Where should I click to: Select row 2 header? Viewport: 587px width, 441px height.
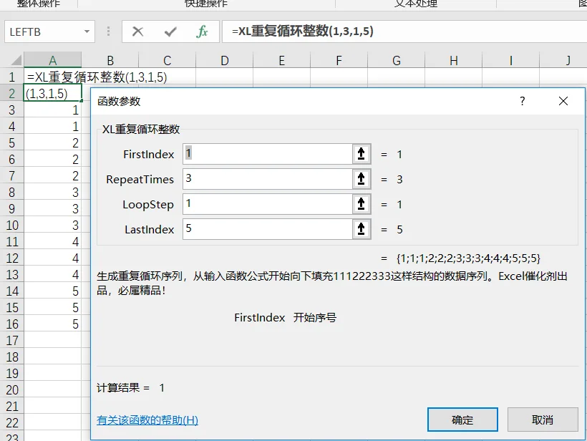pos(12,93)
